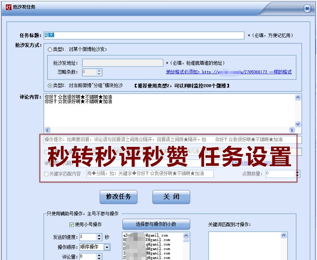Screen dimensions: 317x260
Task: Click inside 关键词匹配到才操作 text box
Action: tap(248, 246)
